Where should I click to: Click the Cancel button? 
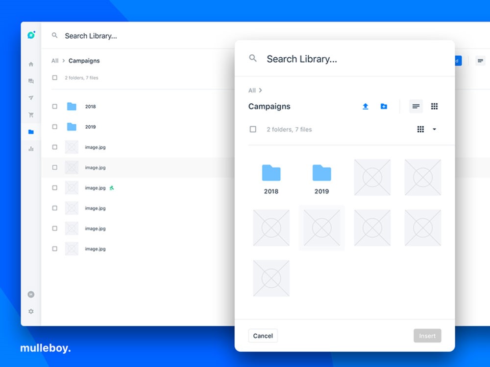click(x=263, y=336)
